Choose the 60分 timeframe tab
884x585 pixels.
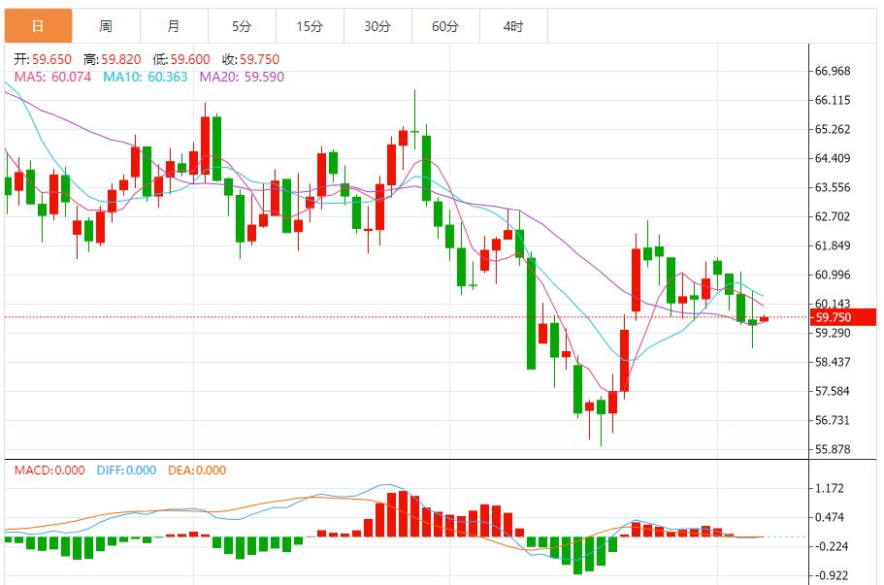(444, 26)
